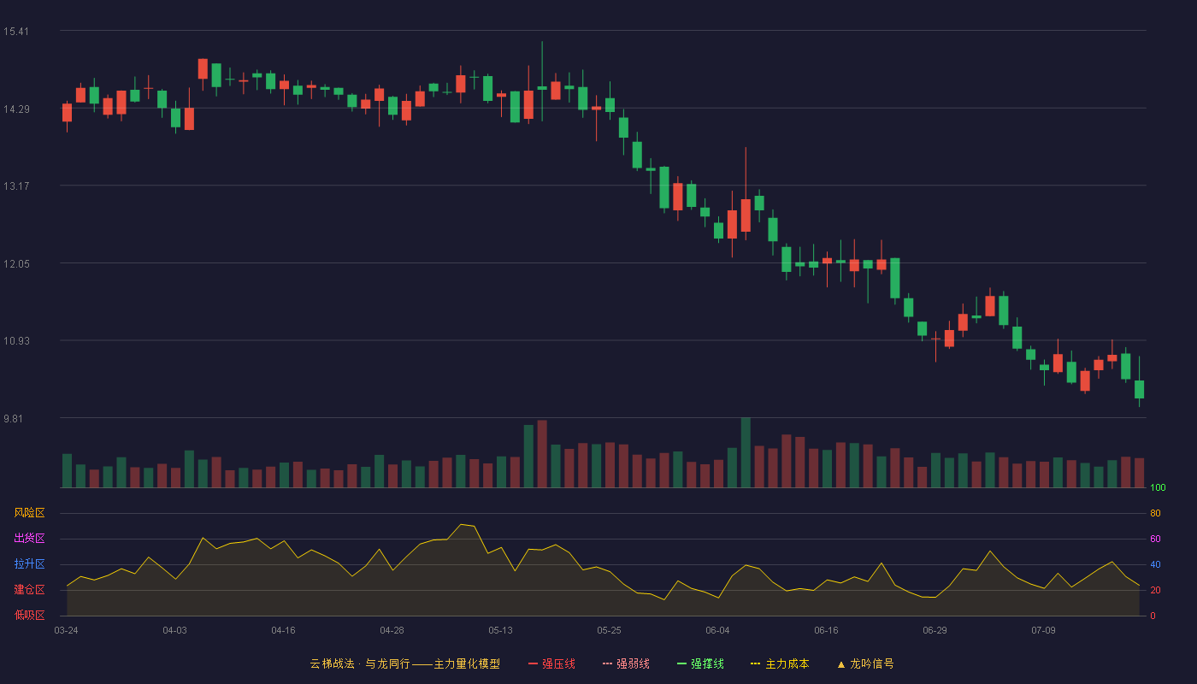The image size is (1197, 684).
Task: Click the 07-09 date axis label
Action: (x=1044, y=630)
